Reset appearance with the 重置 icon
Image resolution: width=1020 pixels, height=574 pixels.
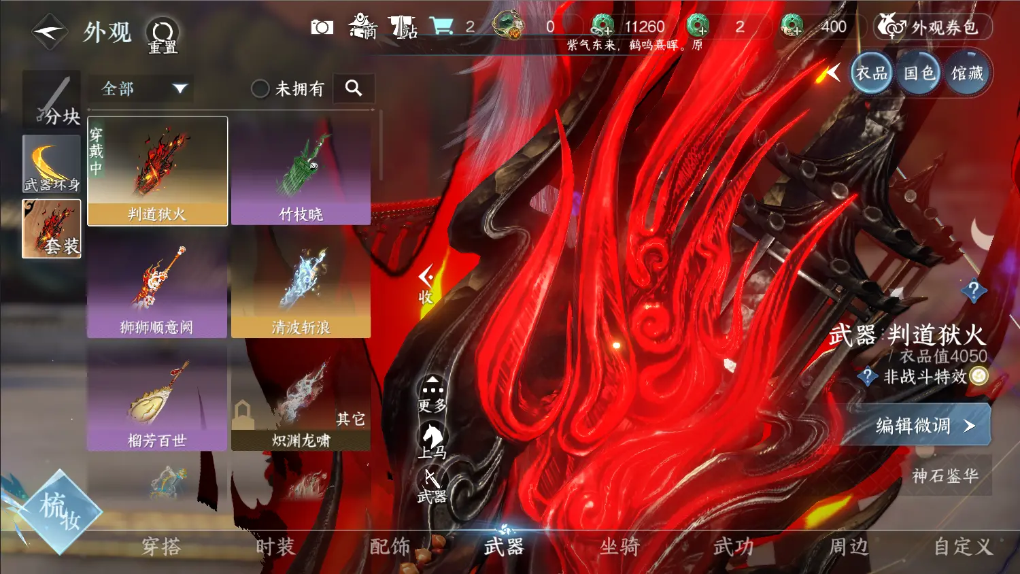tap(163, 35)
